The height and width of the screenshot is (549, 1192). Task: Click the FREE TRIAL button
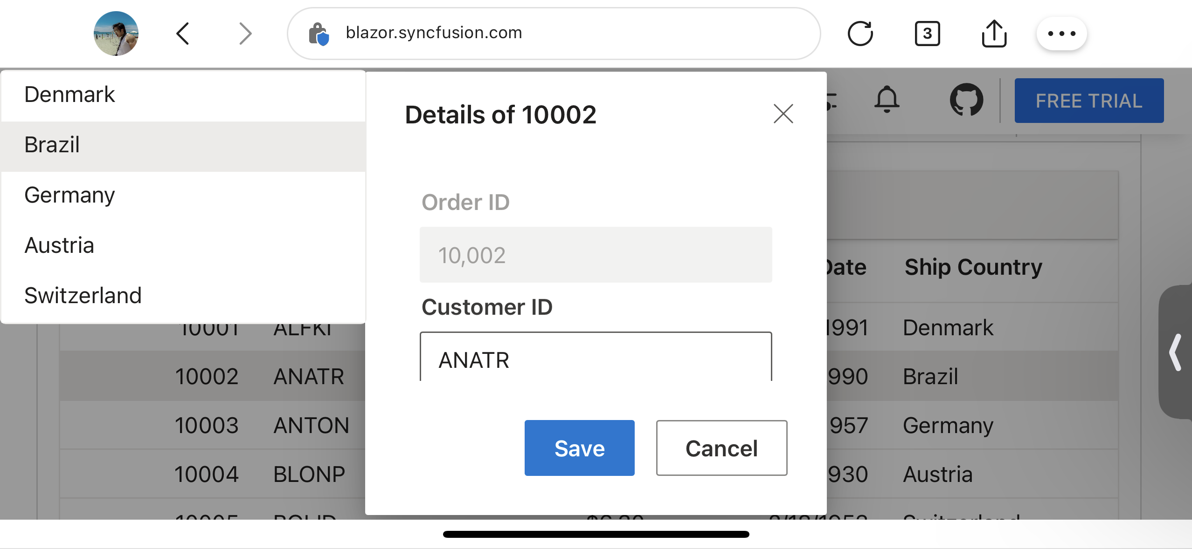(1088, 101)
